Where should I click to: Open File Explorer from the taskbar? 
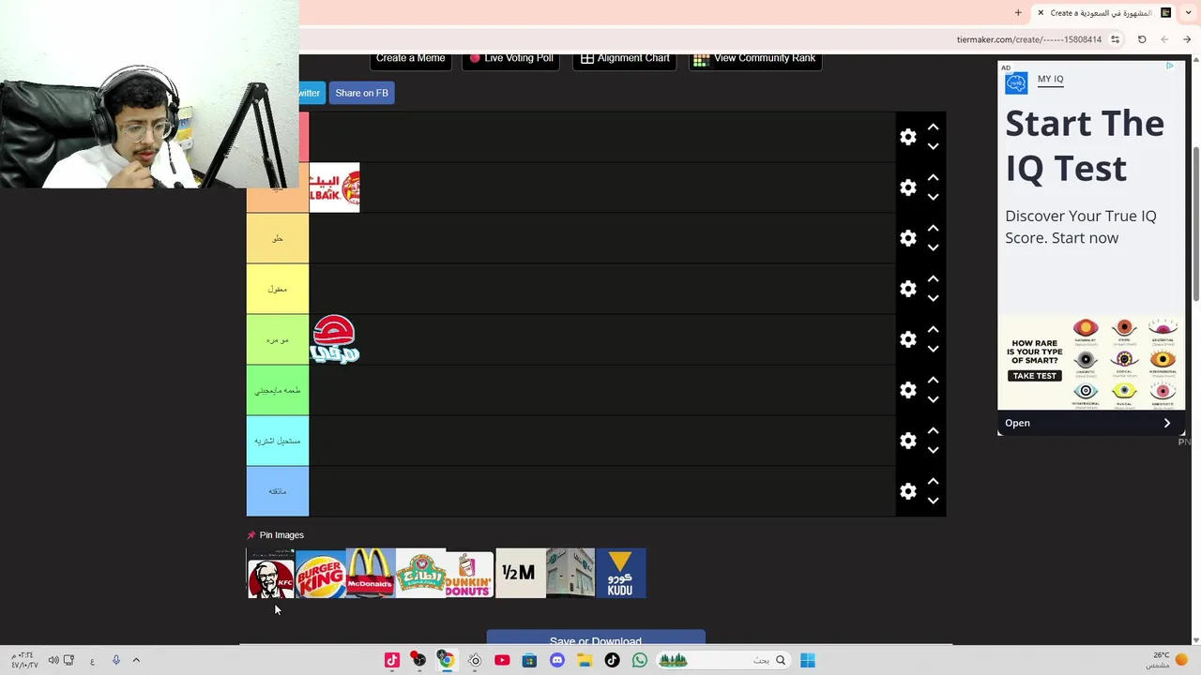click(585, 661)
